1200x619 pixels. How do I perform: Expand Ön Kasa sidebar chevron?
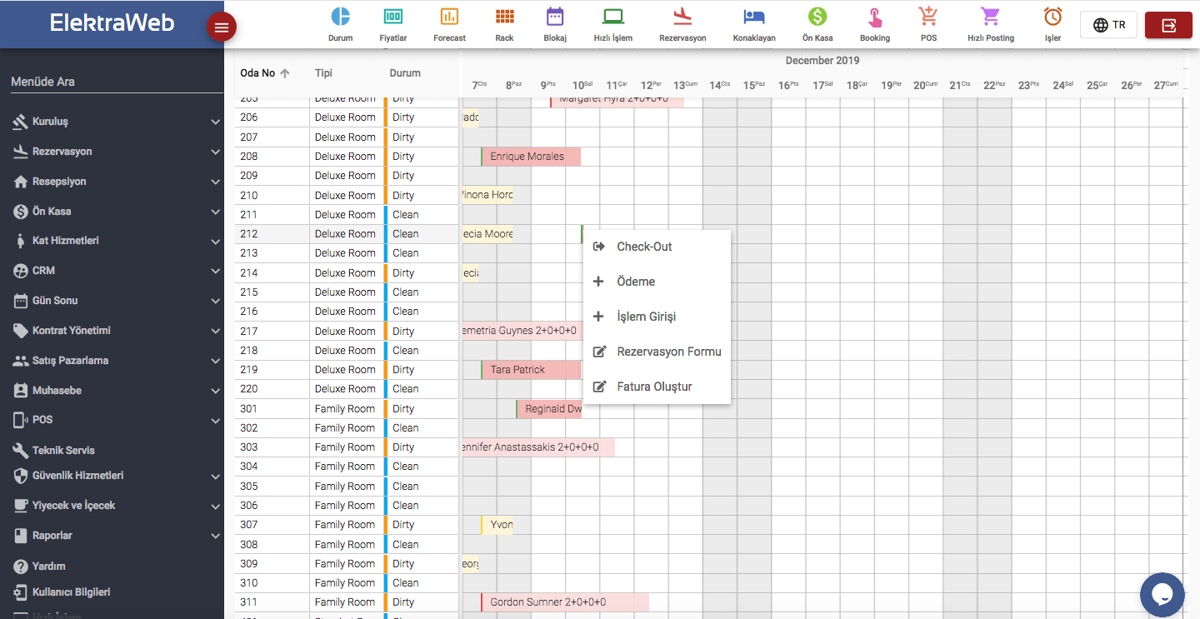click(x=215, y=212)
